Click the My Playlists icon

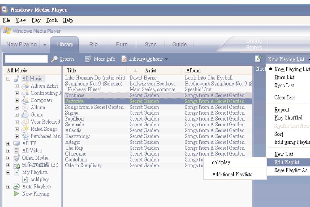[17, 172]
